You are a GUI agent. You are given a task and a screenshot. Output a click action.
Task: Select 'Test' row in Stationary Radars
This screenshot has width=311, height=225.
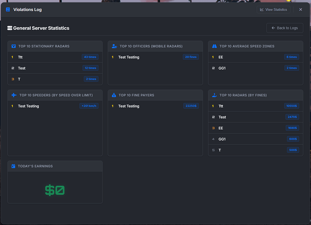55,68
